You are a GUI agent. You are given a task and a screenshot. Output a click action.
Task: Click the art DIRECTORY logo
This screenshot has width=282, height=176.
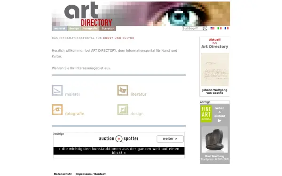click(x=88, y=14)
